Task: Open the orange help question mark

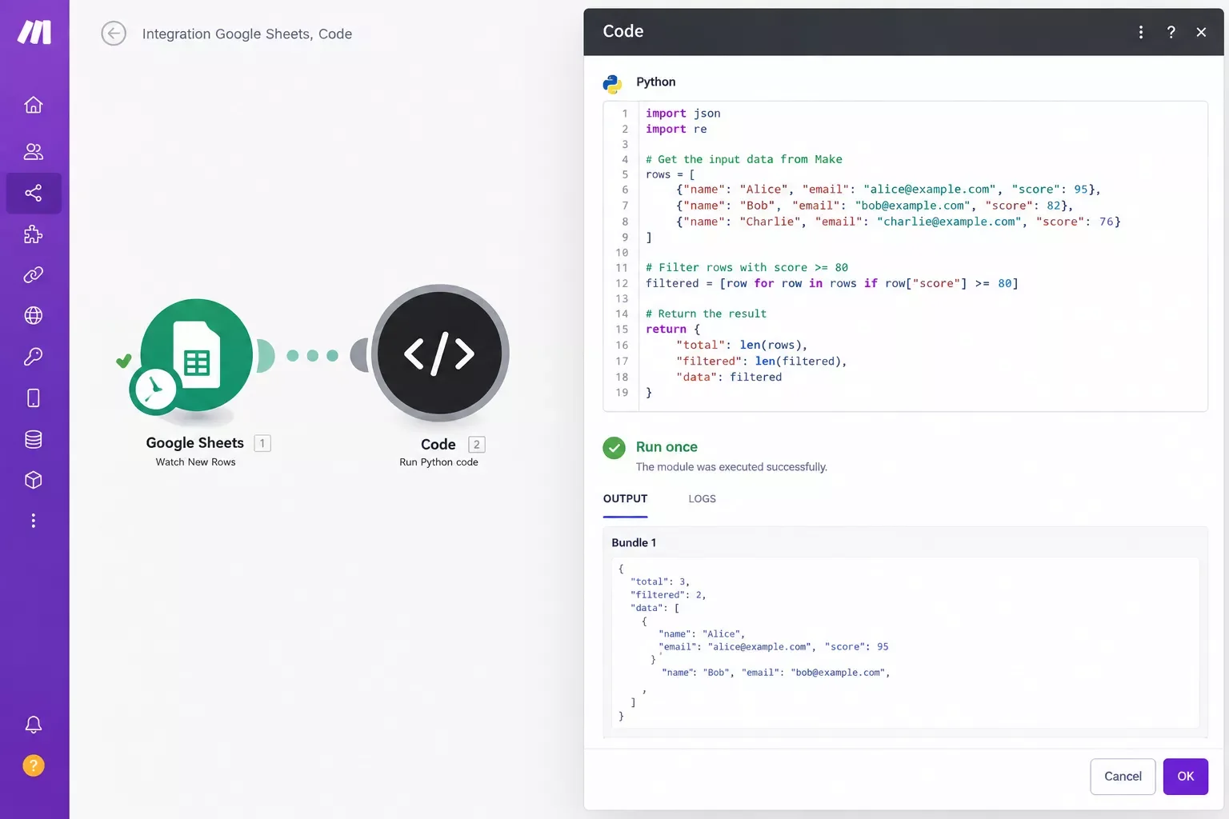Action: click(34, 765)
